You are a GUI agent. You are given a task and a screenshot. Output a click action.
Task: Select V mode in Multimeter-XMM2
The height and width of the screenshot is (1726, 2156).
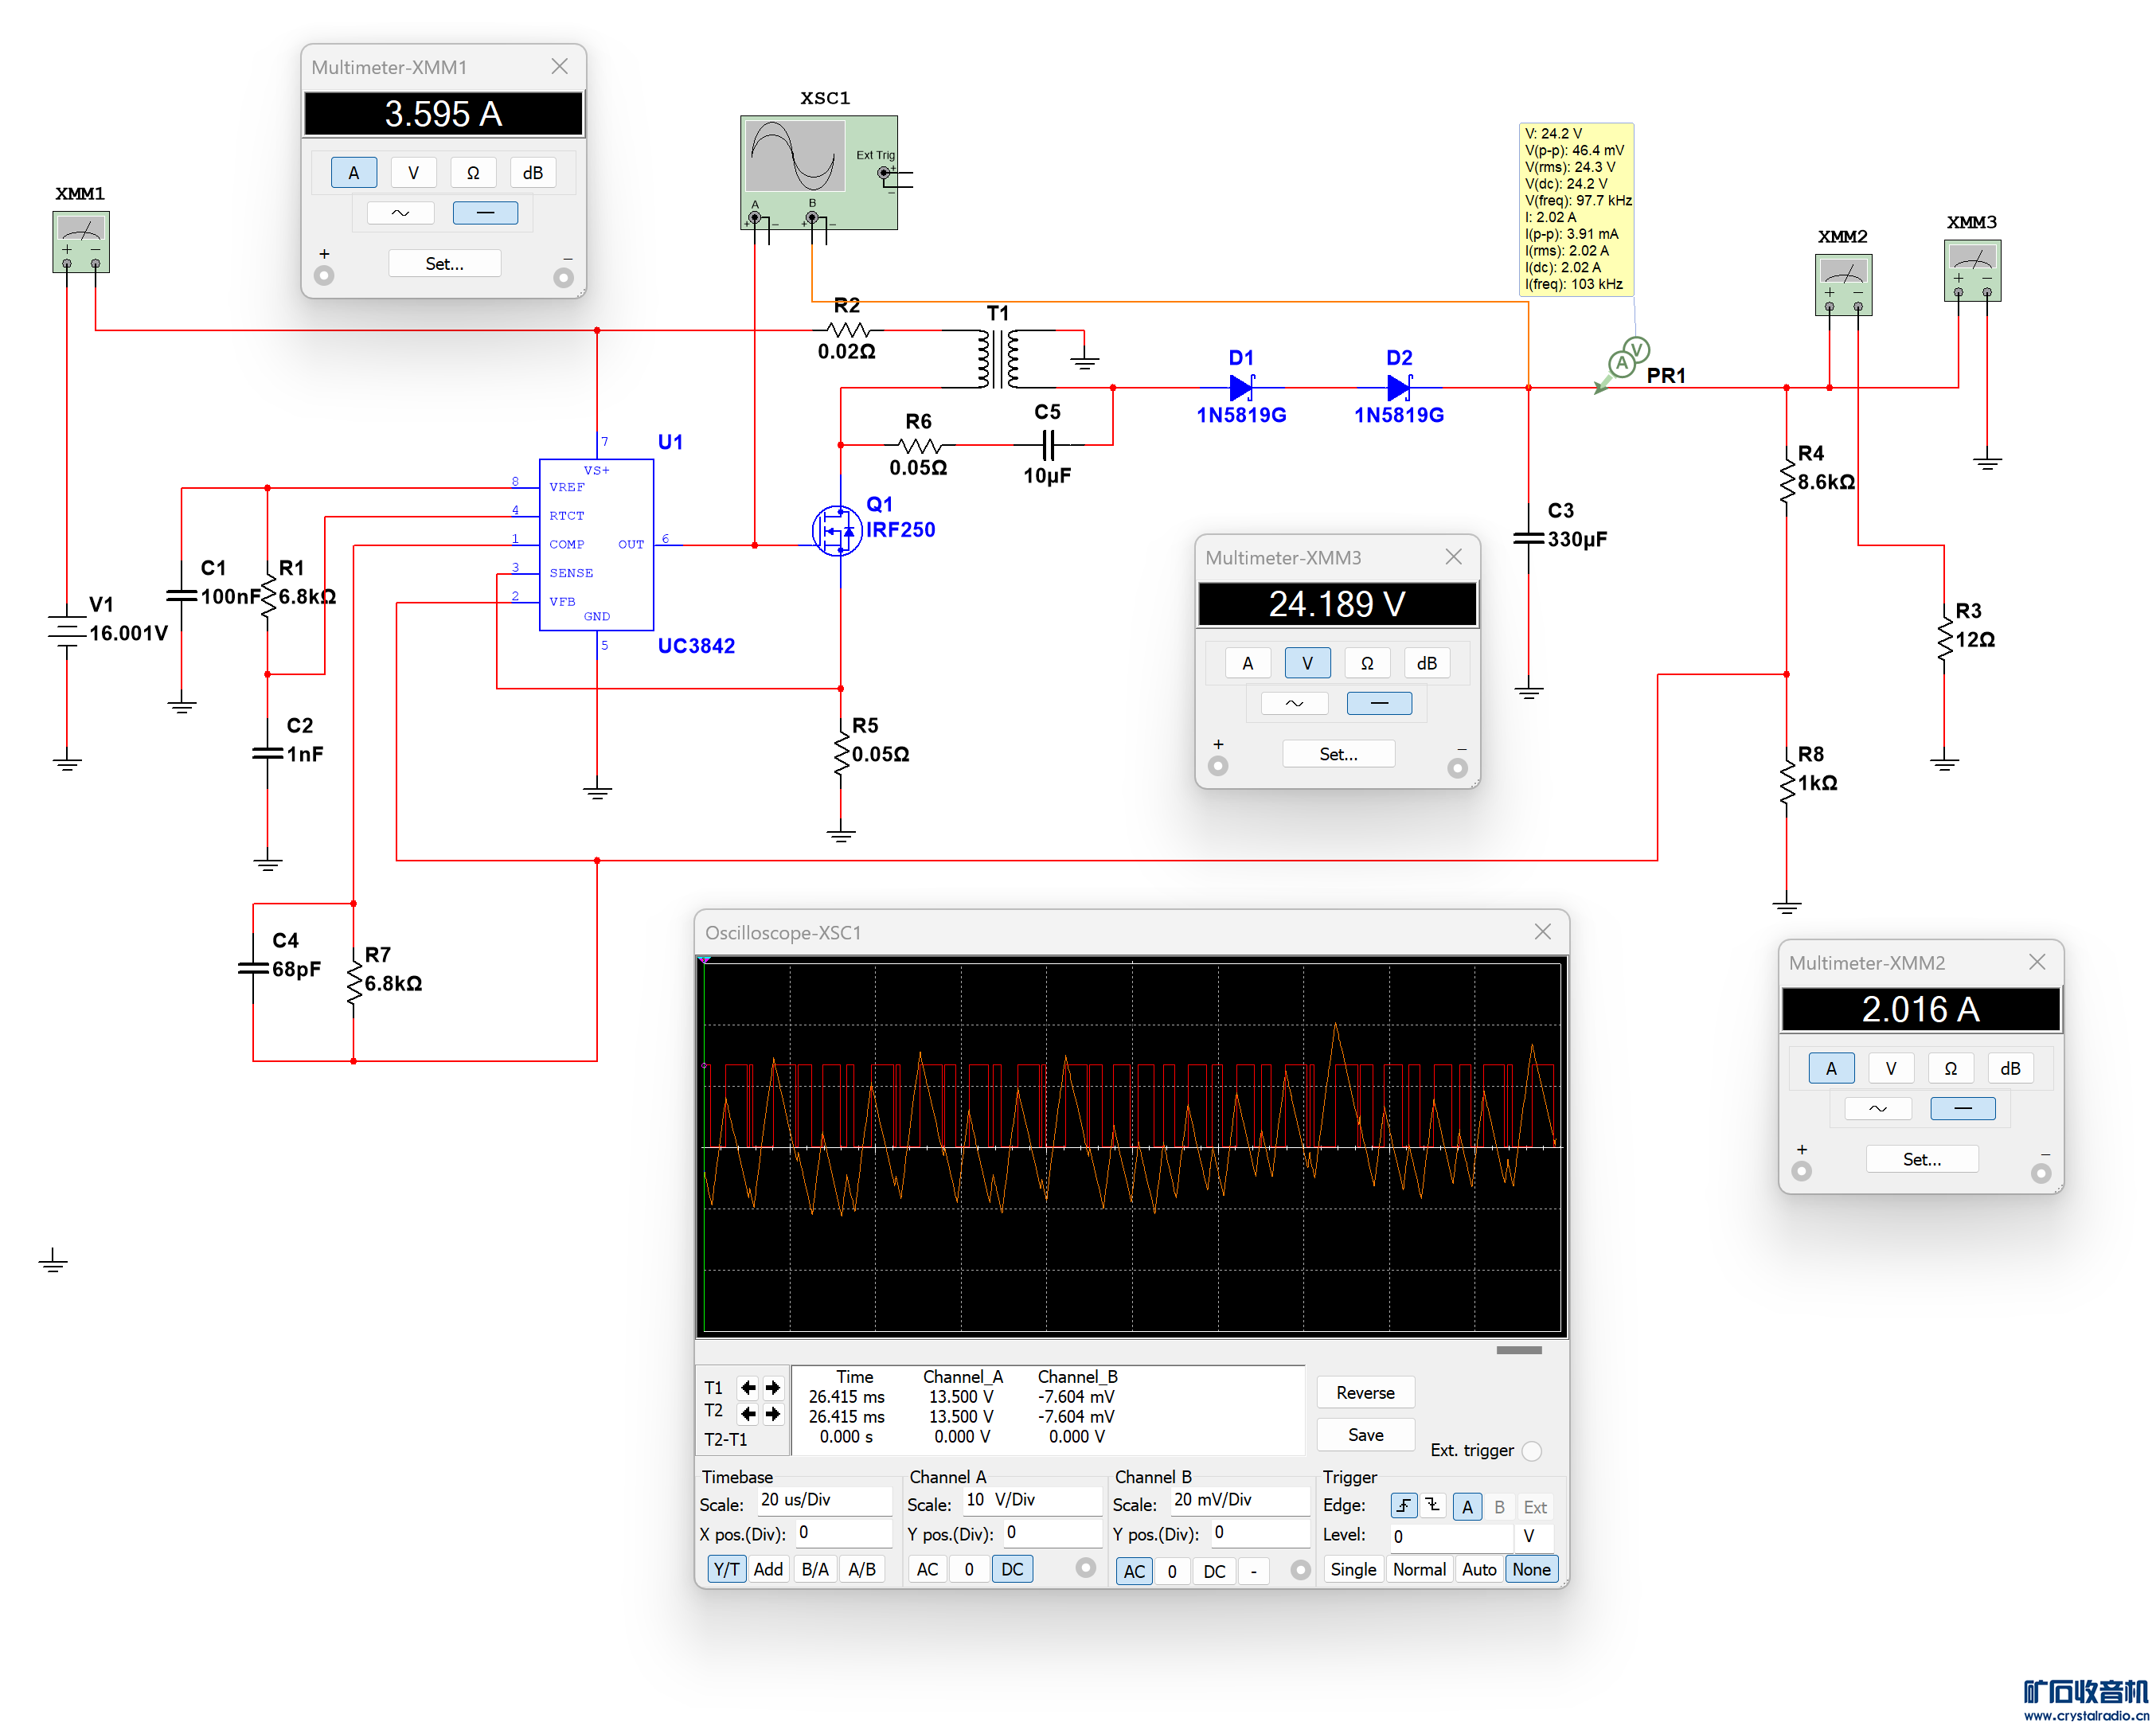coord(1890,1068)
